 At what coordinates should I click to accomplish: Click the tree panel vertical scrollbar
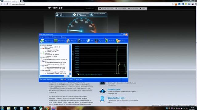pyautogui.click(x=70, y=60)
